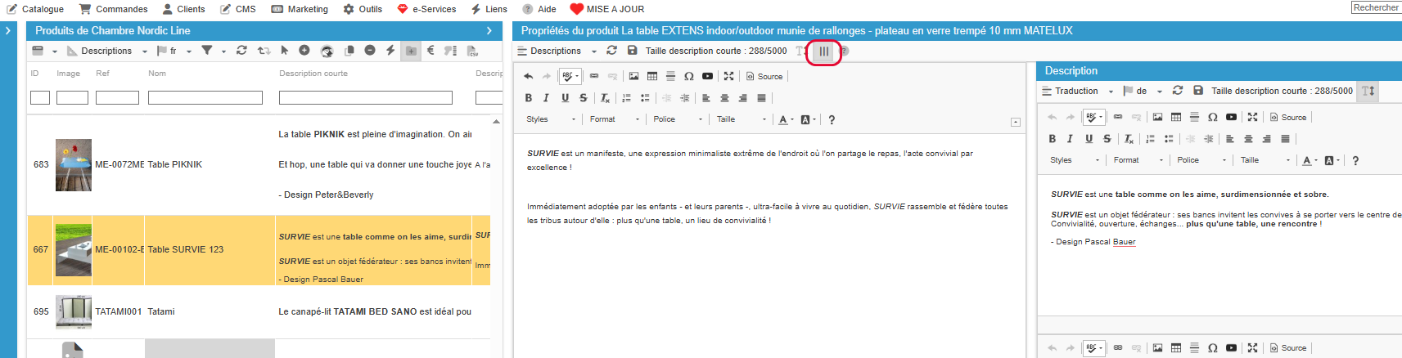The height and width of the screenshot is (358, 1402).
Task: Open the Marketing menu
Action: pos(300,9)
